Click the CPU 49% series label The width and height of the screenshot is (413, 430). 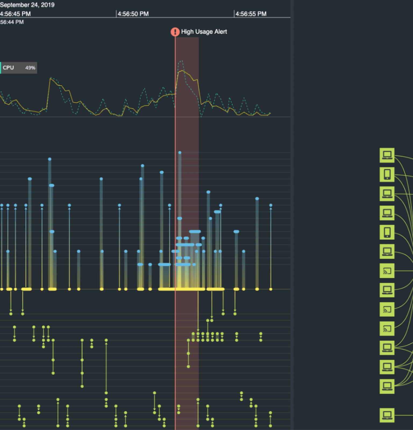[x=19, y=68]
